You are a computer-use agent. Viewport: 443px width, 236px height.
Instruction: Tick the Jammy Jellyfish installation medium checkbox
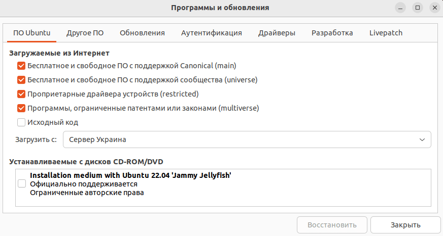click(x=22, y=183)
